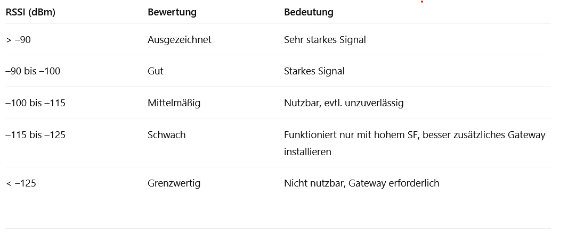Click the "Starkes Signal" cell
Viewport: 568px width, 237px height.
coord(314,71)
